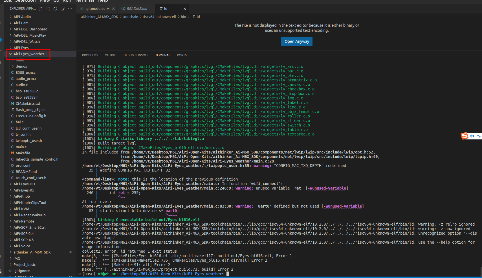The image size is (482, 278).
Task: Collapse all folders in Explorer
Action: pos(63,9)
